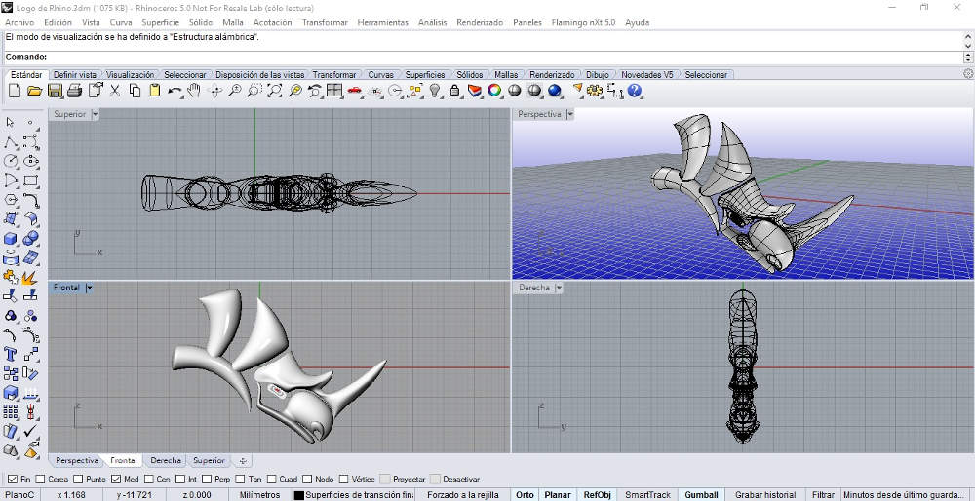This screenshot has height=501, width=975.
Task: Click the four-viewport layout icon
Action: click(334, 91)
